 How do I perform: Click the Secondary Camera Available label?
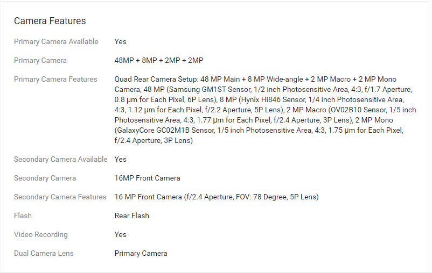click(61, 159)
